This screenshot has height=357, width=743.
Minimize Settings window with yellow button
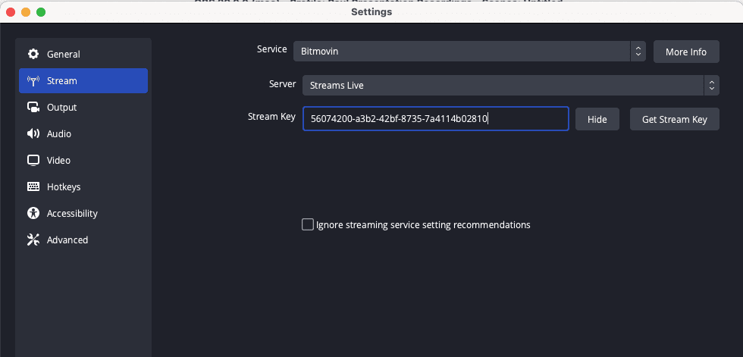[26, 12]
